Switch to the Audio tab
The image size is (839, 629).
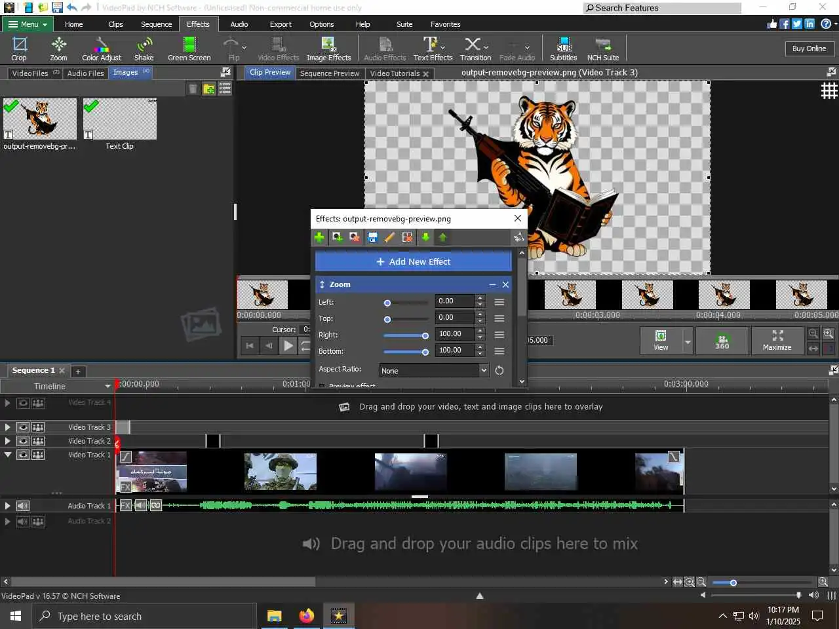point(239,24)
